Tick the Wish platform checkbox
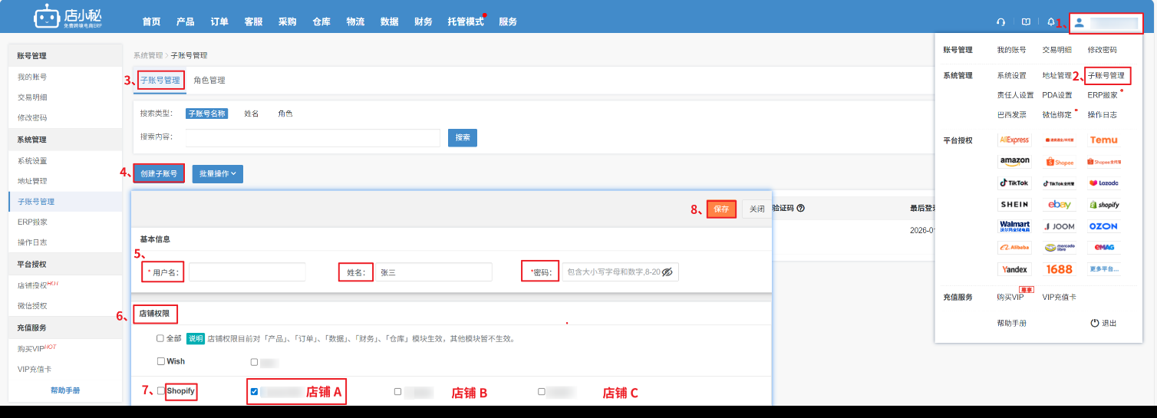The height and width of the screenshot is (418, 1157). (161, 361)
